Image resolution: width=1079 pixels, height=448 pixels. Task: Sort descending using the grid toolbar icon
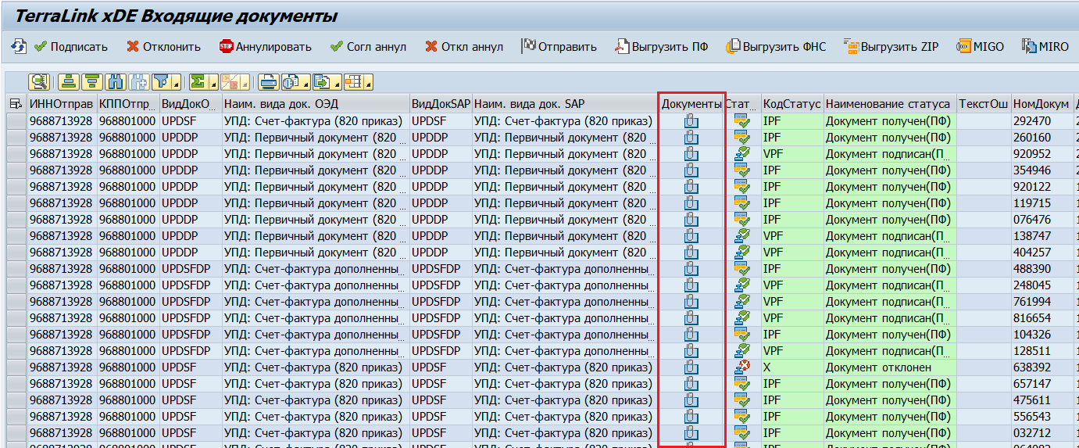[x=93, y=81]
